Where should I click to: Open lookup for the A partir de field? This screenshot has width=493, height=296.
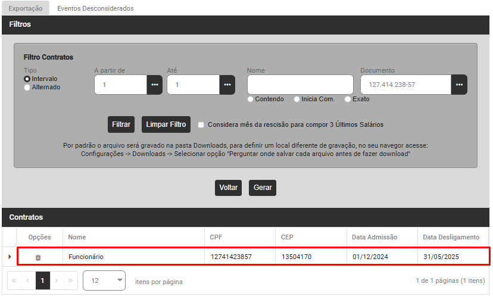tap(155, 85)
